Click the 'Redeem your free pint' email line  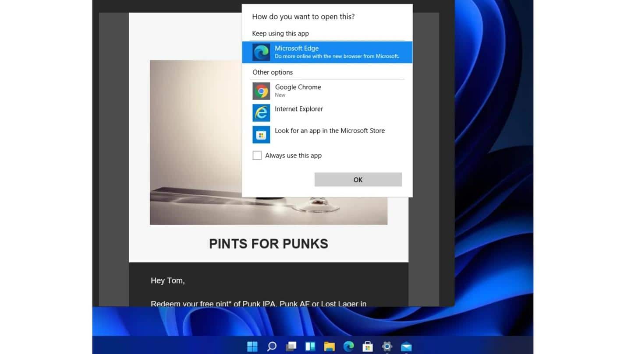pyautogui.click(x=259, y=303)
